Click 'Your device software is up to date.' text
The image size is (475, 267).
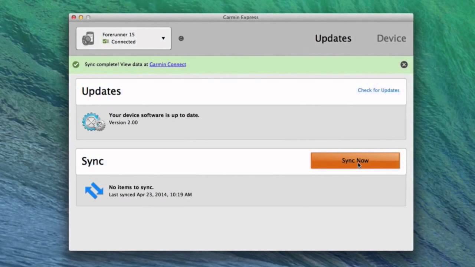pos(154,115)
